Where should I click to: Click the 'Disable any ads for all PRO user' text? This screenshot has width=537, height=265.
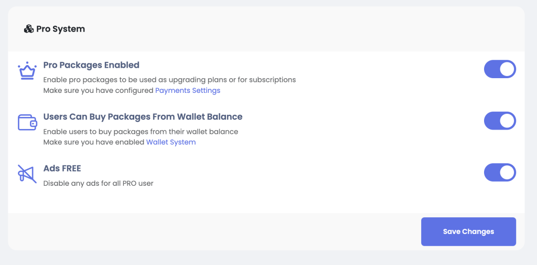pos(98,184)
